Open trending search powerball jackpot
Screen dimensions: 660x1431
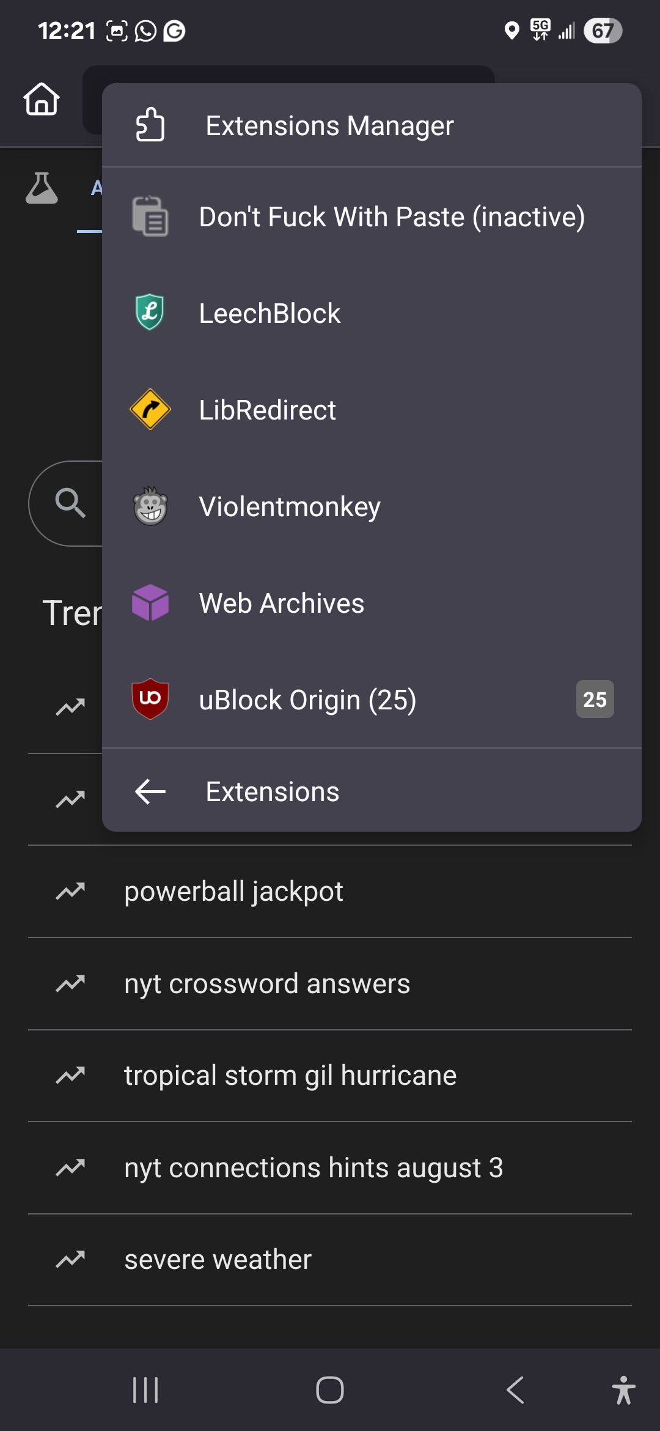click(233, 892)
